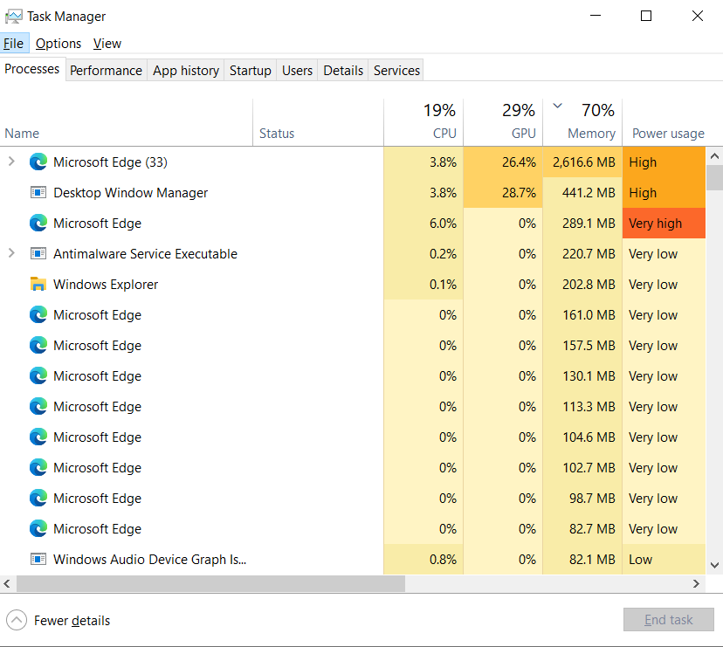This screenshot has height=647, width=723.
Task: Click the Edge icon in the 82.7 MB row
Action: click(38, 528)
